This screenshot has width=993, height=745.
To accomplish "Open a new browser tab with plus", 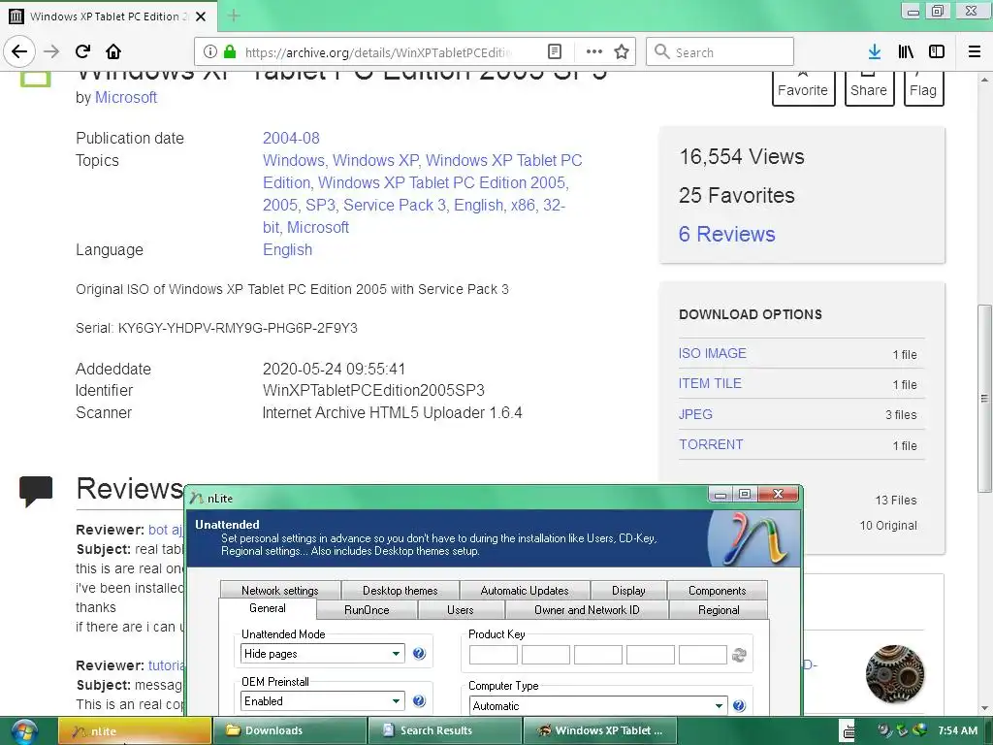I will click(x=234, y=16).
